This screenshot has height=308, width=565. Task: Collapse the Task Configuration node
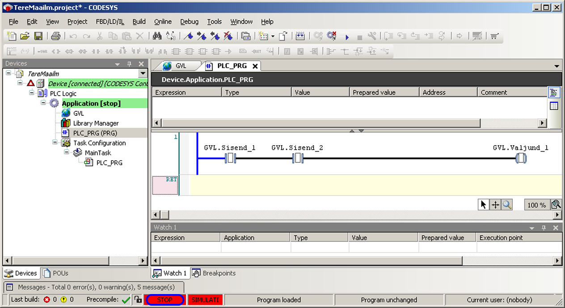55,143
